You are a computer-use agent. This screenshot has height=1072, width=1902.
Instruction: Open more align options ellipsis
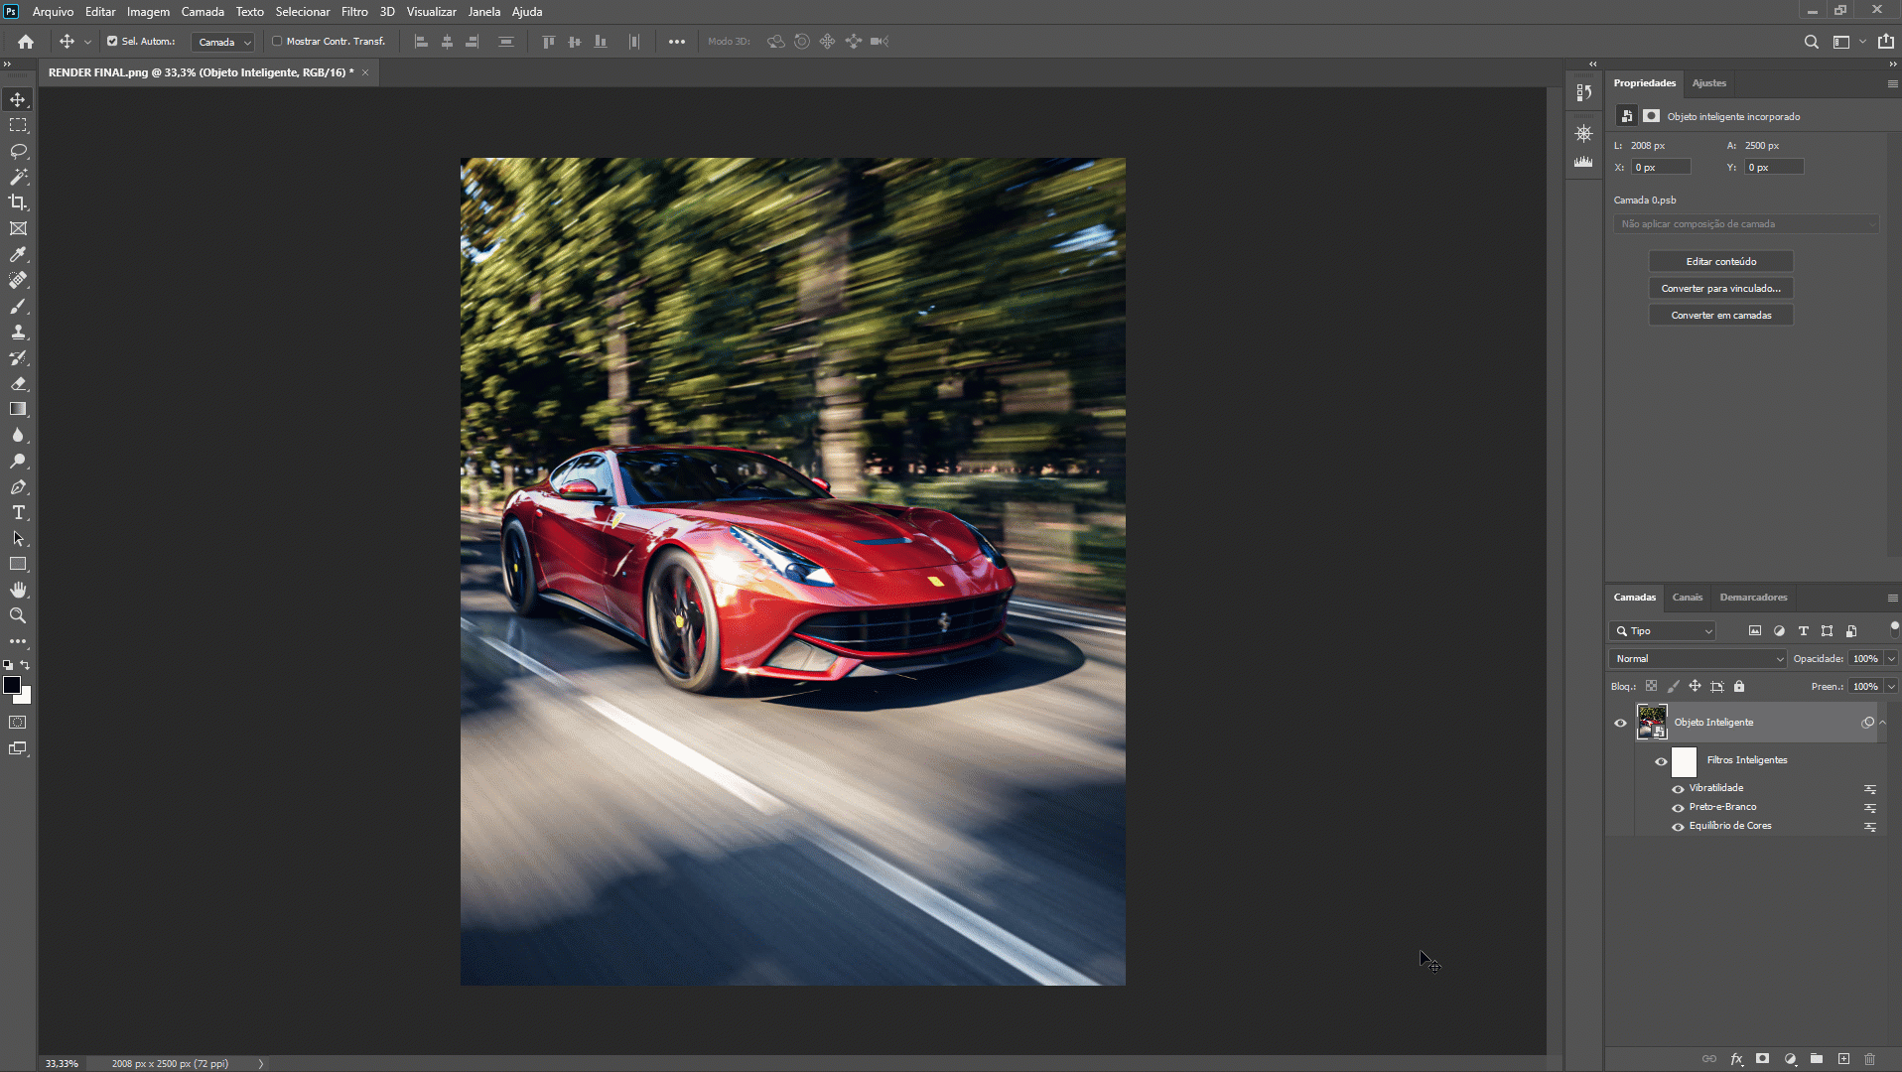coord(676,42)
